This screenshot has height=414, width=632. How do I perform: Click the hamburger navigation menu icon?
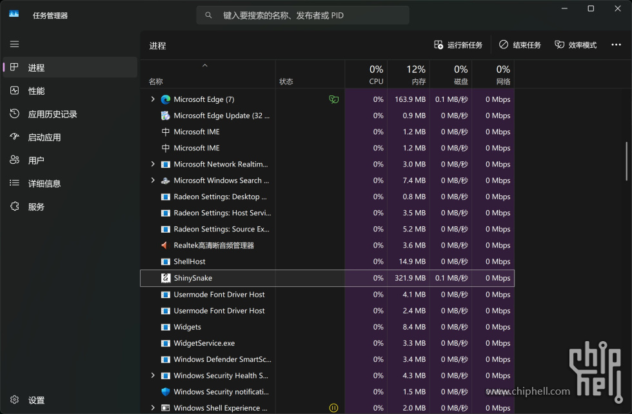(x=14, y=44)
